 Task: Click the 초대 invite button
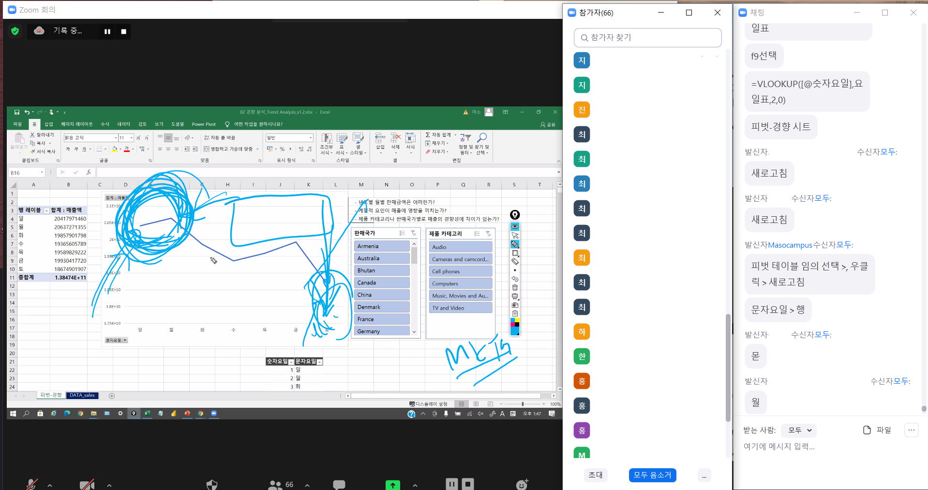click(596, 475)
